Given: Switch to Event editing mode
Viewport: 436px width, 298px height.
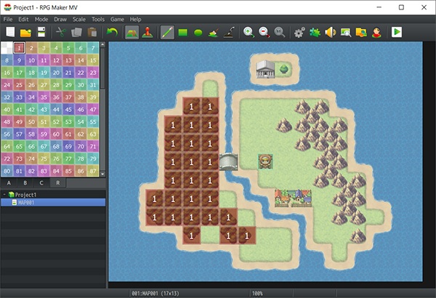Looking at the screenshot, I should pyautogui.click(x=148, y=32).
